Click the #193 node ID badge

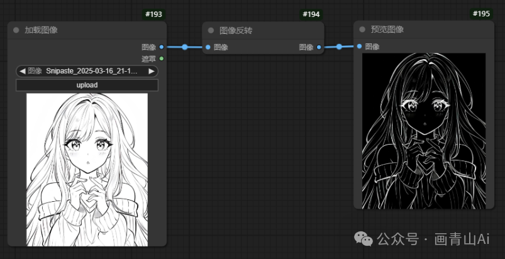(154, 14)
